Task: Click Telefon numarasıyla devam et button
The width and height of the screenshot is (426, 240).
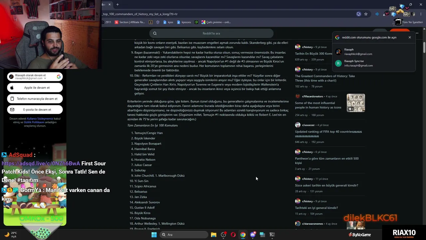Action: click(35, 99)
